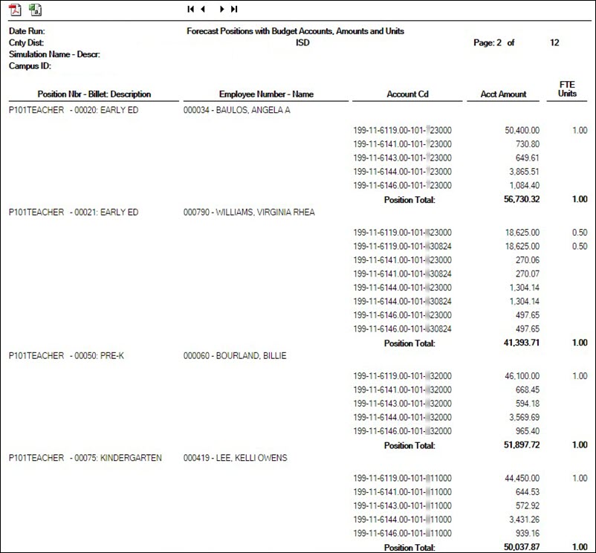The width and height of the screenshot is (596, 553).
Task: Go back one page with previous arrow
Action: tap(201, 10)
